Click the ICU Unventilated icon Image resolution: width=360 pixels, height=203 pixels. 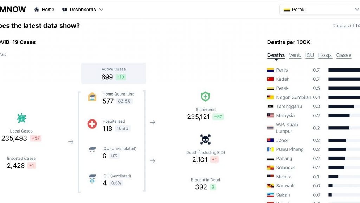click(92, 150)
